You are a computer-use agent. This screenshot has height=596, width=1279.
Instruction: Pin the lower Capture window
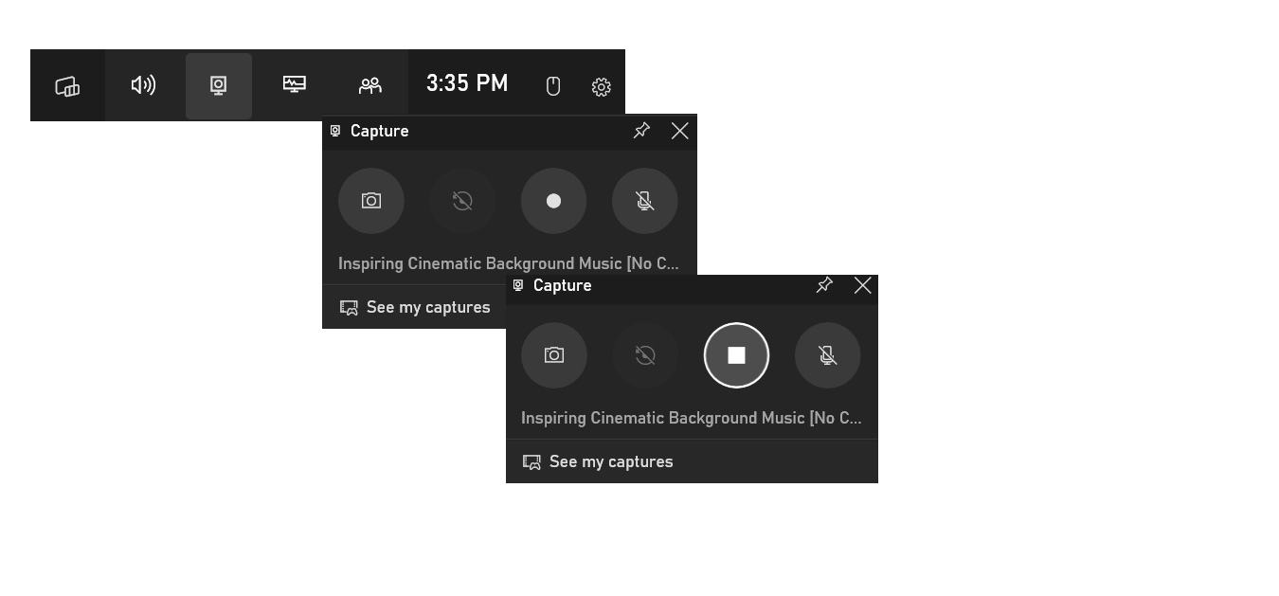coord(824,285)
